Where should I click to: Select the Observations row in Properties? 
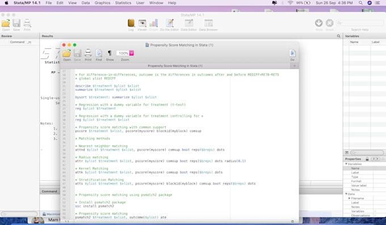click(364, 215)
